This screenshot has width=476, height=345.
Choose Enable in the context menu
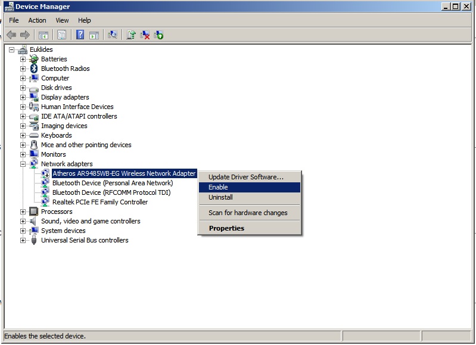pos(250,187)
